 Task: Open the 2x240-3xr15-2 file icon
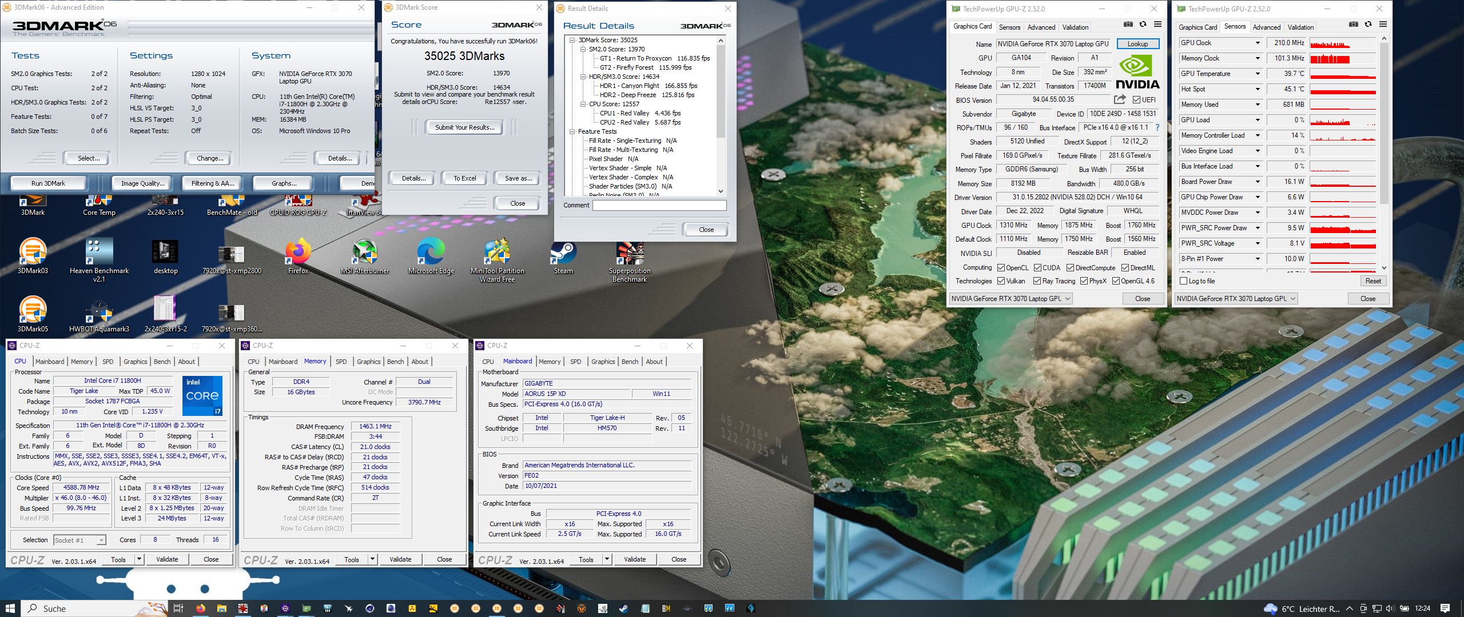[x=165, y=314]
